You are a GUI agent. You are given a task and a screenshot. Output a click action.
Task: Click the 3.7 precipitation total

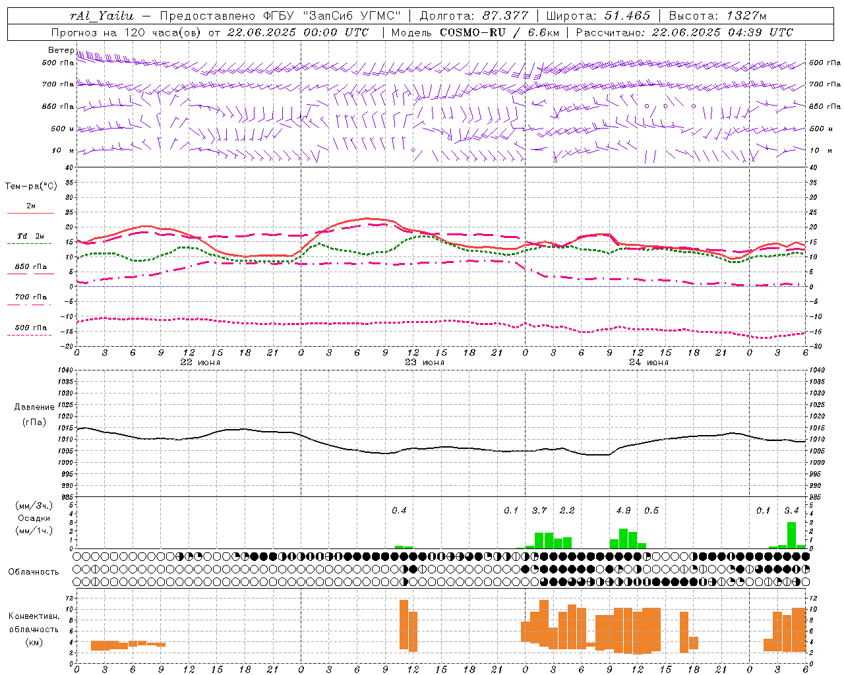(x=539, y=511)
